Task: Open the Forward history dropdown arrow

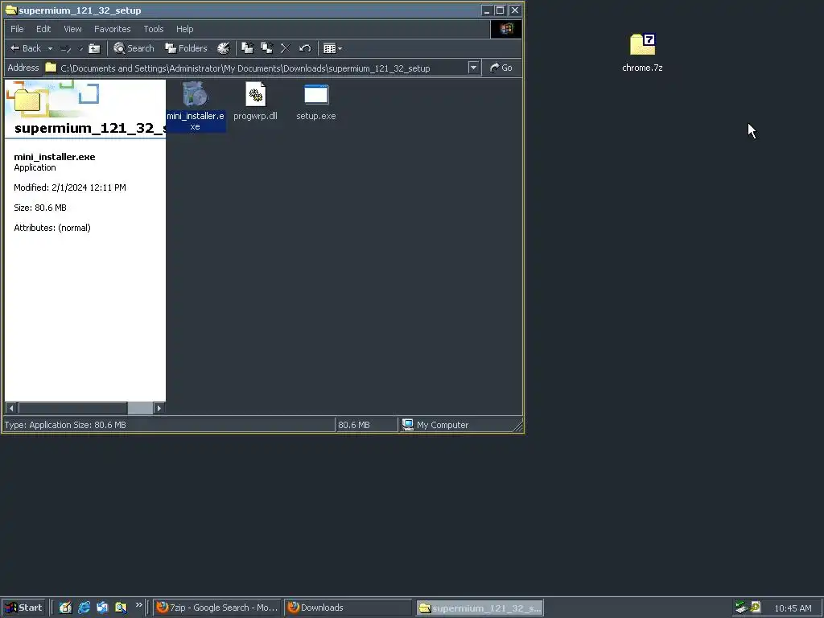Action: (x=80, y=48)
